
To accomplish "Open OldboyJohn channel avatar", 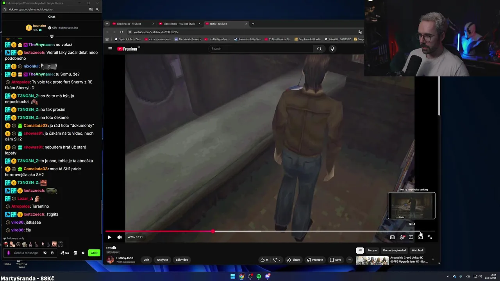I will click(x=111, y=260).
